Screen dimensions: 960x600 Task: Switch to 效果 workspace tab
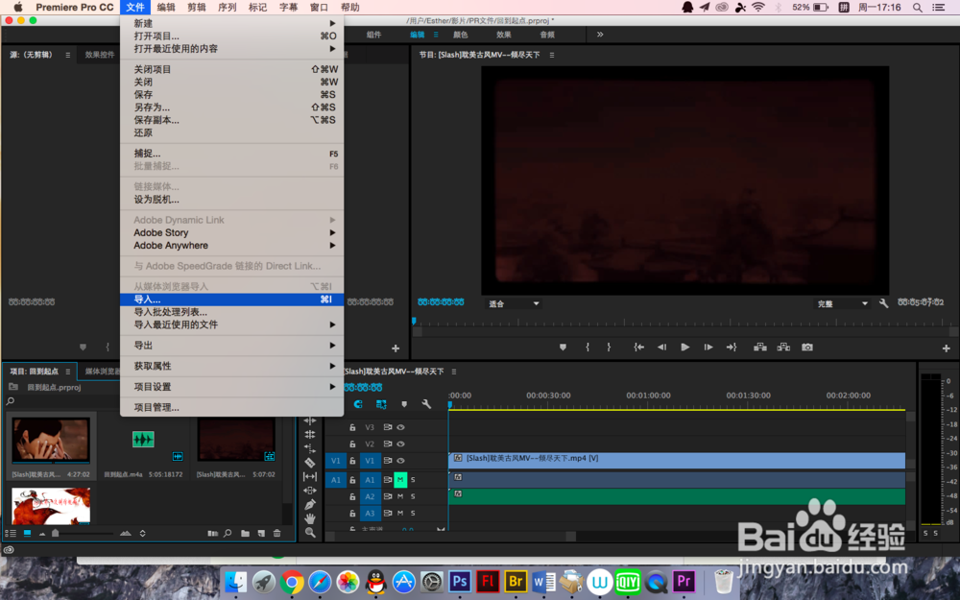pos(504,35)
